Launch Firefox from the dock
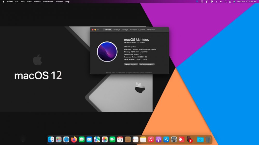 (x=74, y=139)
